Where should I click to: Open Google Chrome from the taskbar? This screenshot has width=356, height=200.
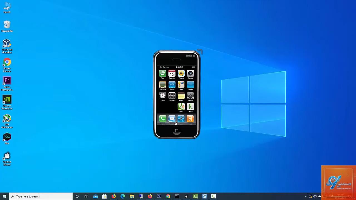(168, 196)
